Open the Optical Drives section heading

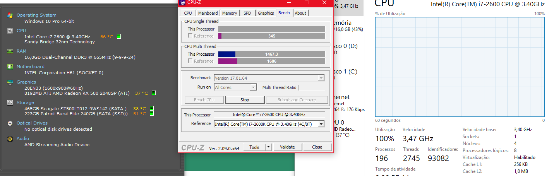[32, 123]
